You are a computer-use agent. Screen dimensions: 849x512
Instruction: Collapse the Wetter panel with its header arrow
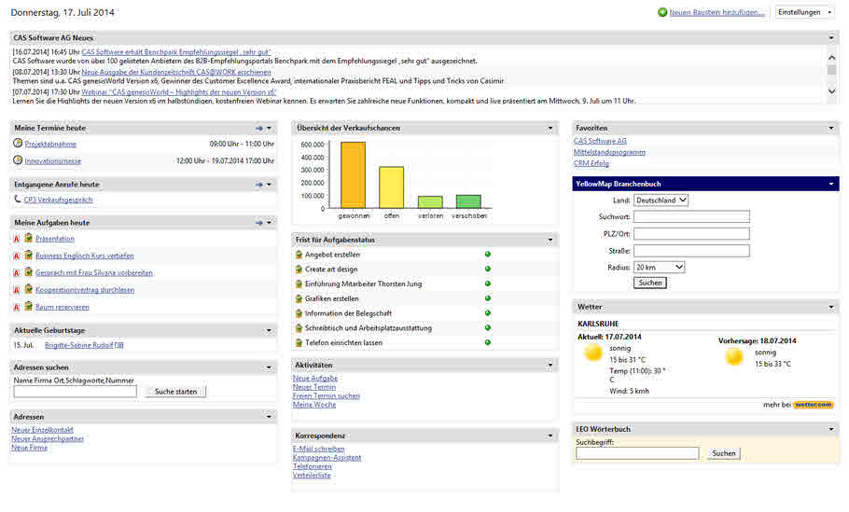[x=830, y=307]
